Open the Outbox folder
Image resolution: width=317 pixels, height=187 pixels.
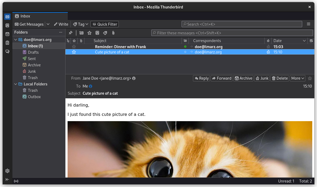(x=39, y=97)
